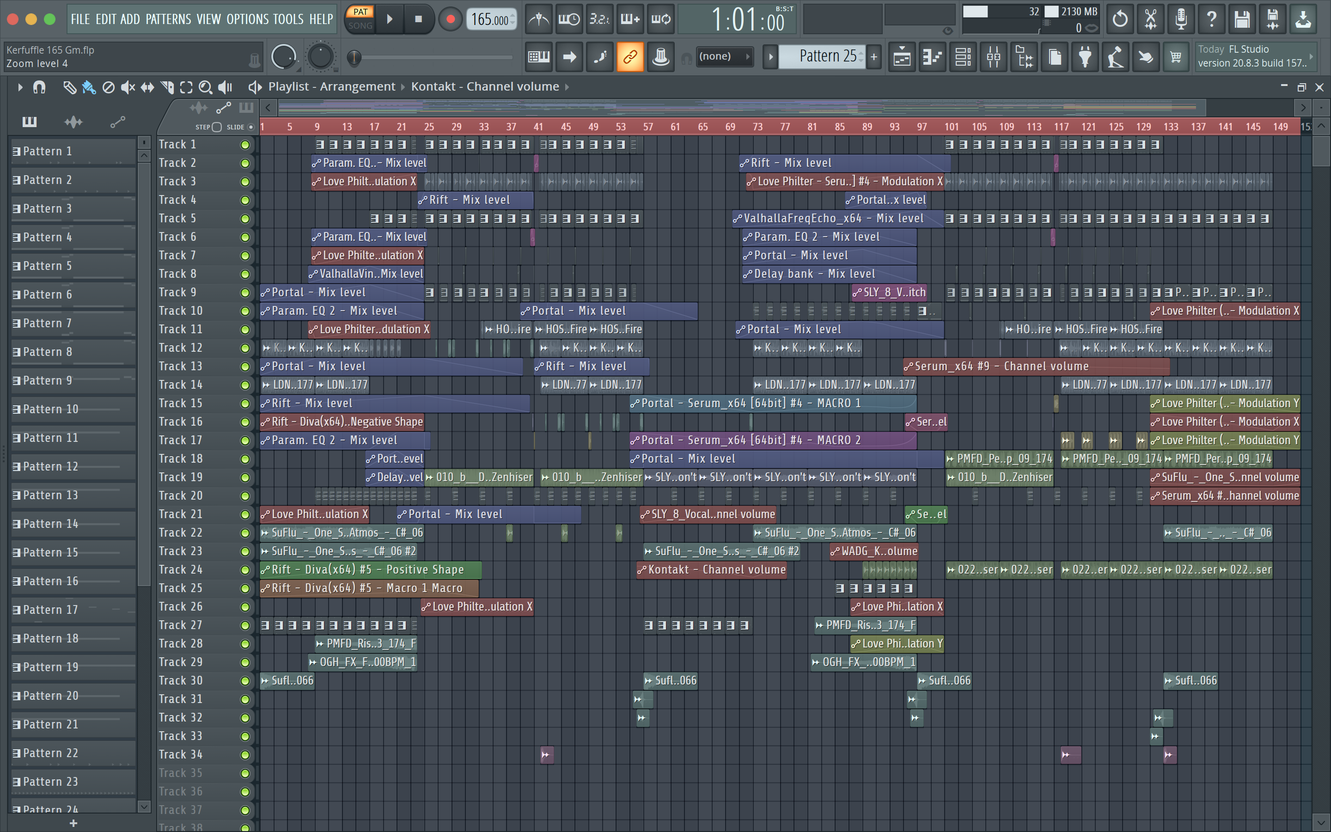Open the ADD menu

coord(130,19)
